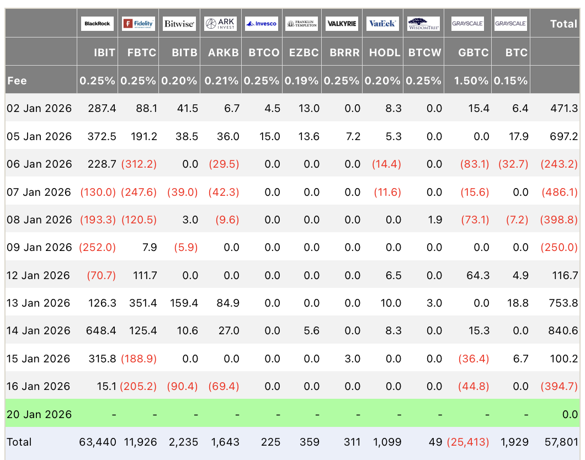The image size is (585, 460).
Task: Click the Franklin Templeton logo
Action: [x=302, y=24]
